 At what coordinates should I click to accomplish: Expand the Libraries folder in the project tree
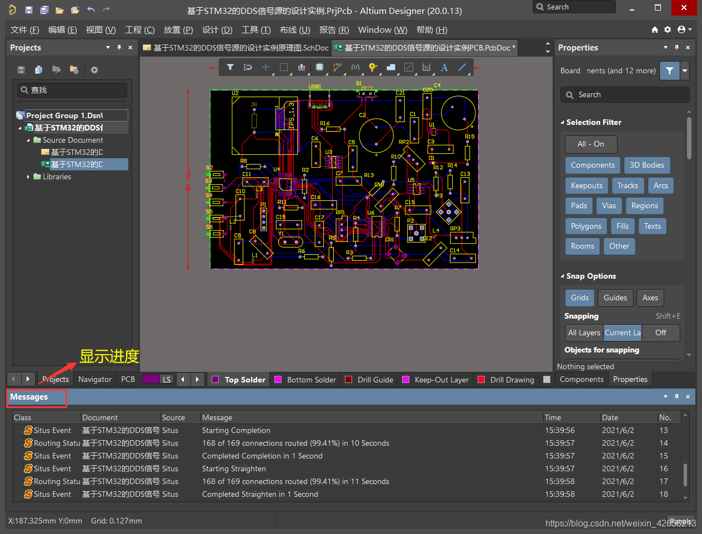pyautogui.click(x=28, y=177)
